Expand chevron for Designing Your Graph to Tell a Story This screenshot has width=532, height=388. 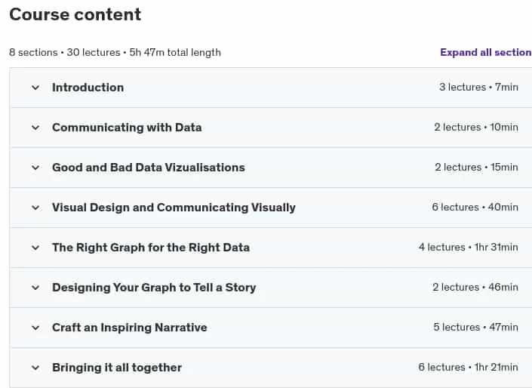pyautogui.click(x=35, y=288)
